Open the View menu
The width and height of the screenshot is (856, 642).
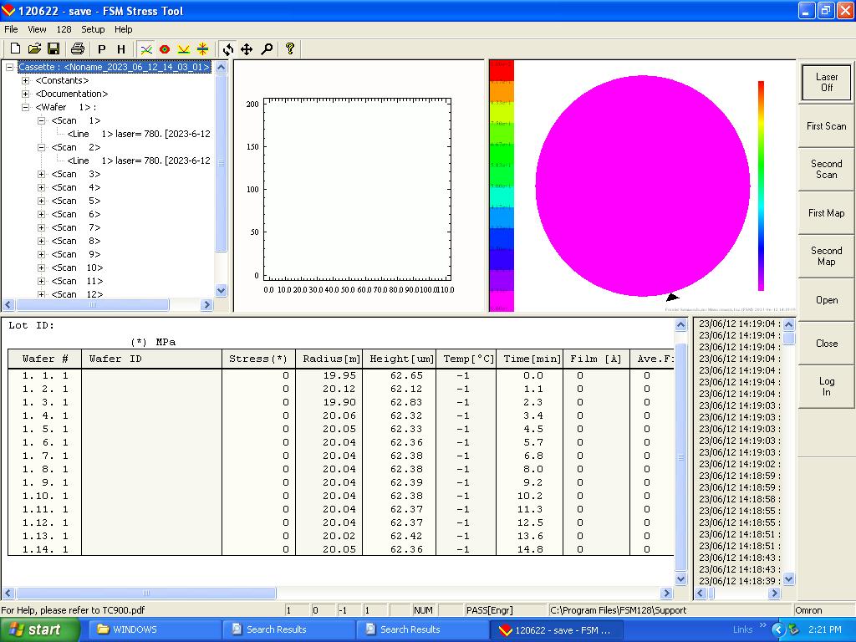[37, 29]
